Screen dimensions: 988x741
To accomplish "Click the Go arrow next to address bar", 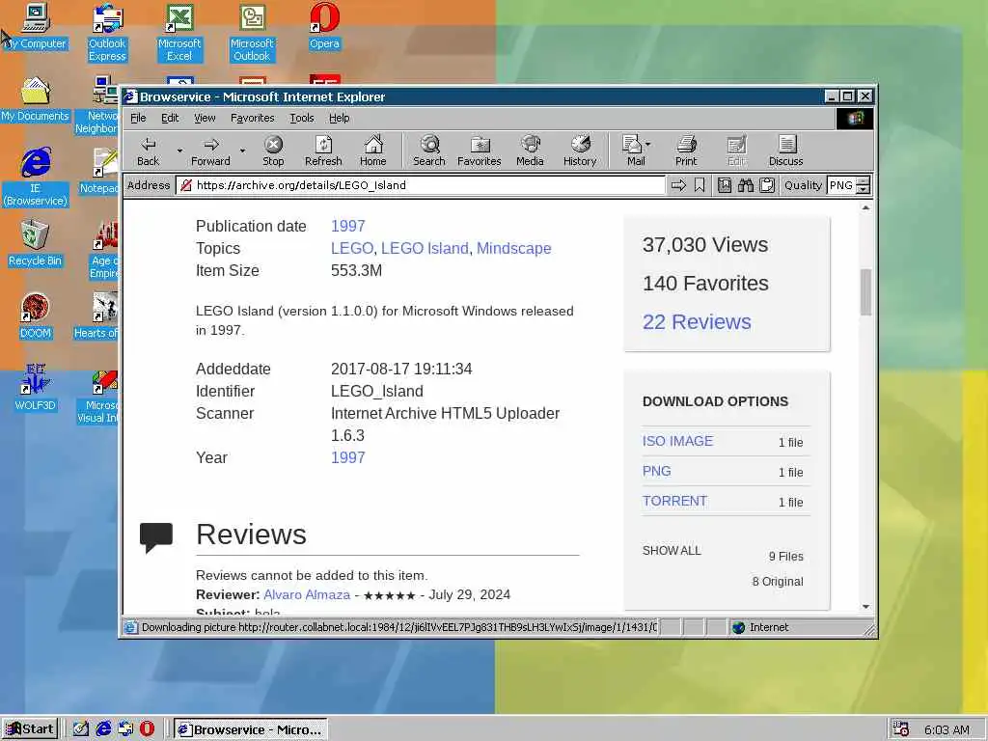I will (678, 185).
